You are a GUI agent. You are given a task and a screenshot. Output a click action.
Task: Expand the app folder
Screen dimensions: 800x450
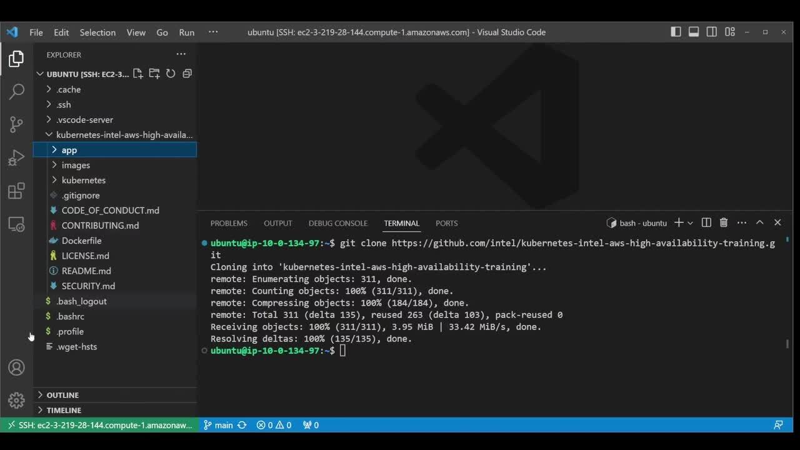pyautogui.click(x=69, y=150)
